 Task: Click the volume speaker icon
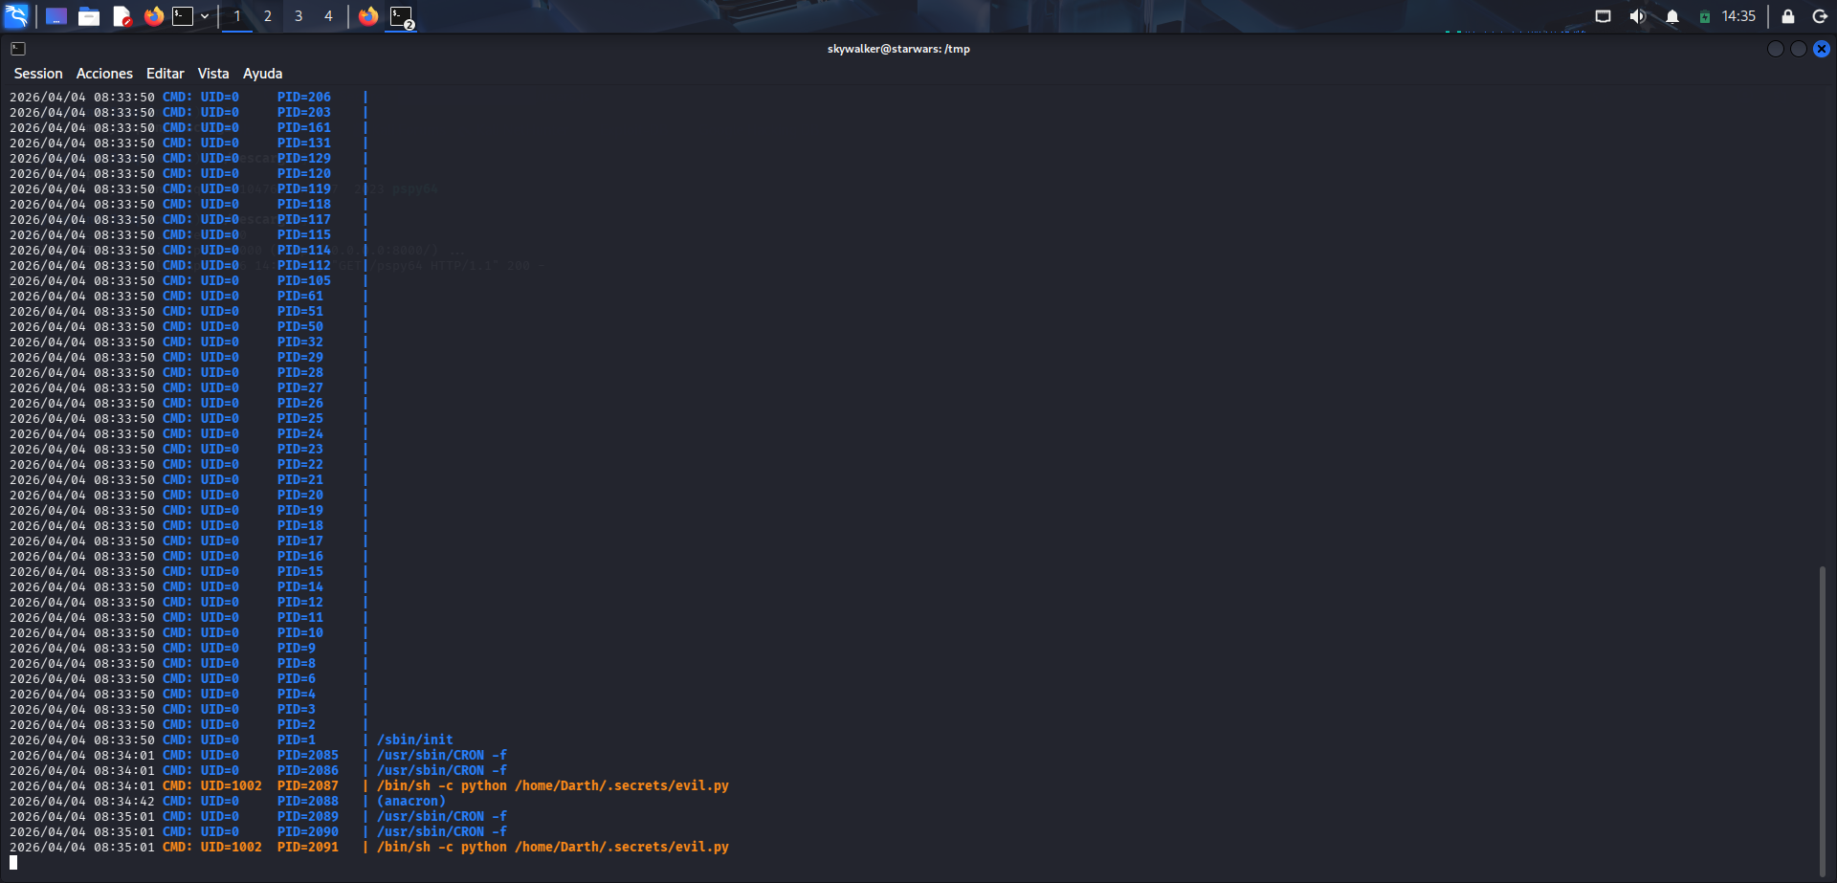(x=1638, y=16)
